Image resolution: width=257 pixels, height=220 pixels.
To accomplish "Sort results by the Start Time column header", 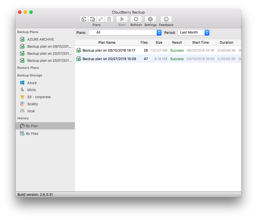I will click(200, 42).
